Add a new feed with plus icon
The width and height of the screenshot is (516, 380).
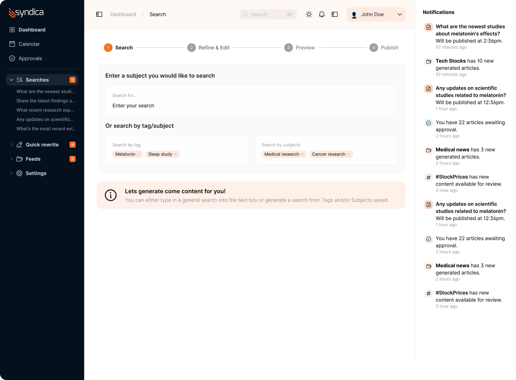point(72,159)
